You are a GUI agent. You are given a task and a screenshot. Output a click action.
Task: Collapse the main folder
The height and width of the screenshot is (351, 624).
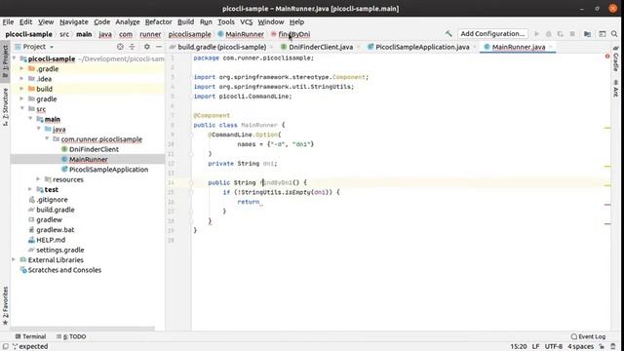[x=30, y=119]
